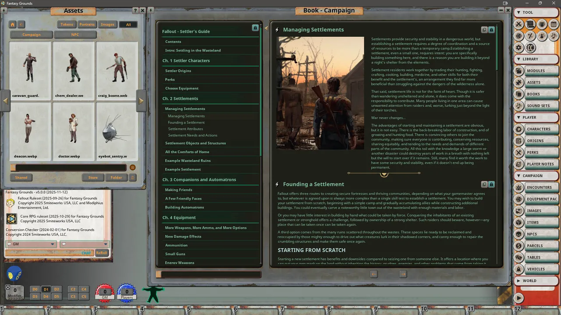Click the page-view icon beside Managing Settlements lock
This screenshot has width=561, height=315.
point(484,30)
